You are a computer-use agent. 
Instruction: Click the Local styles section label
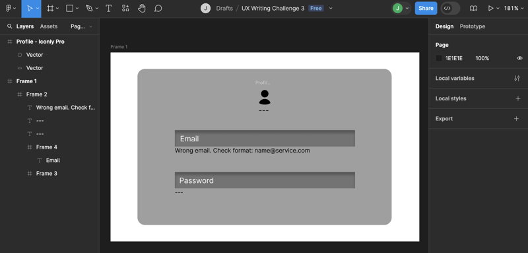(451, 98)
